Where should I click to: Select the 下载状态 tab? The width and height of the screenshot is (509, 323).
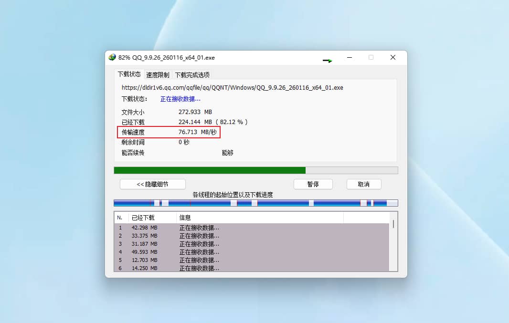coord(128,74)
